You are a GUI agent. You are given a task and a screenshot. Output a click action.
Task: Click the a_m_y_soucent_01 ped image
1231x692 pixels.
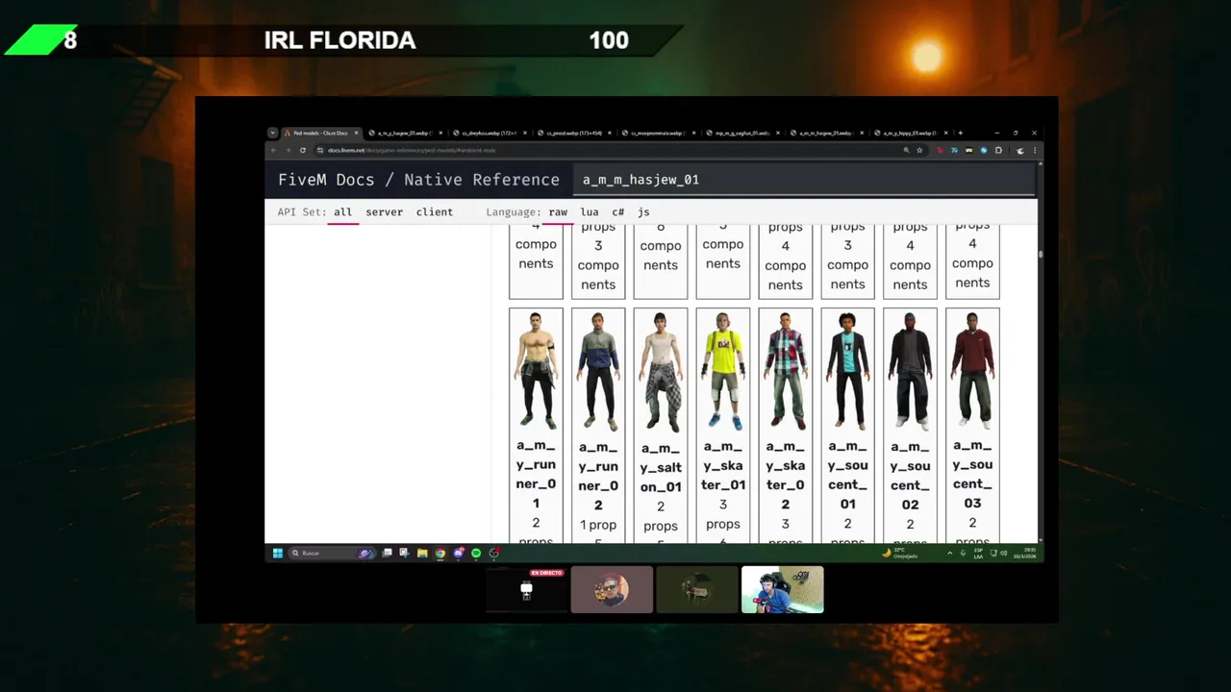(847, 371)
